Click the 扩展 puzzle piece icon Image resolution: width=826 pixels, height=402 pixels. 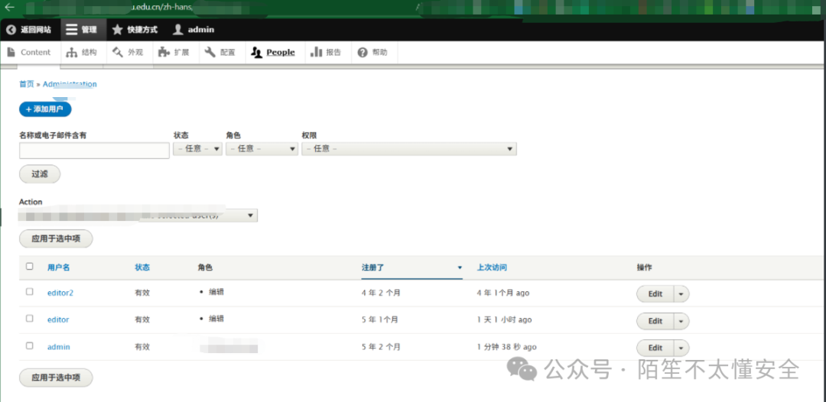pos(164,52)
